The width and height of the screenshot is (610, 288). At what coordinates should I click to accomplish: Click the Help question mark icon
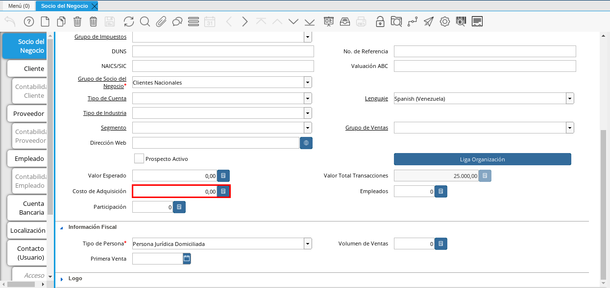(x=29, y=22)
